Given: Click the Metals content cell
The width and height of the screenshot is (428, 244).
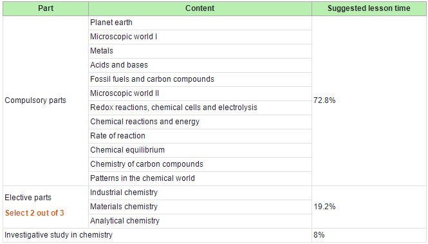Looking at the screenshot, I should pyautogui.click(x=200, y=51).
